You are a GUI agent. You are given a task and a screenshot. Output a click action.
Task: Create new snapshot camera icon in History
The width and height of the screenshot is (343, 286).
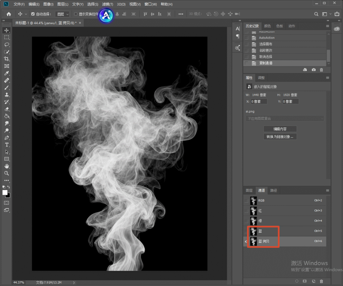[314, 70]
